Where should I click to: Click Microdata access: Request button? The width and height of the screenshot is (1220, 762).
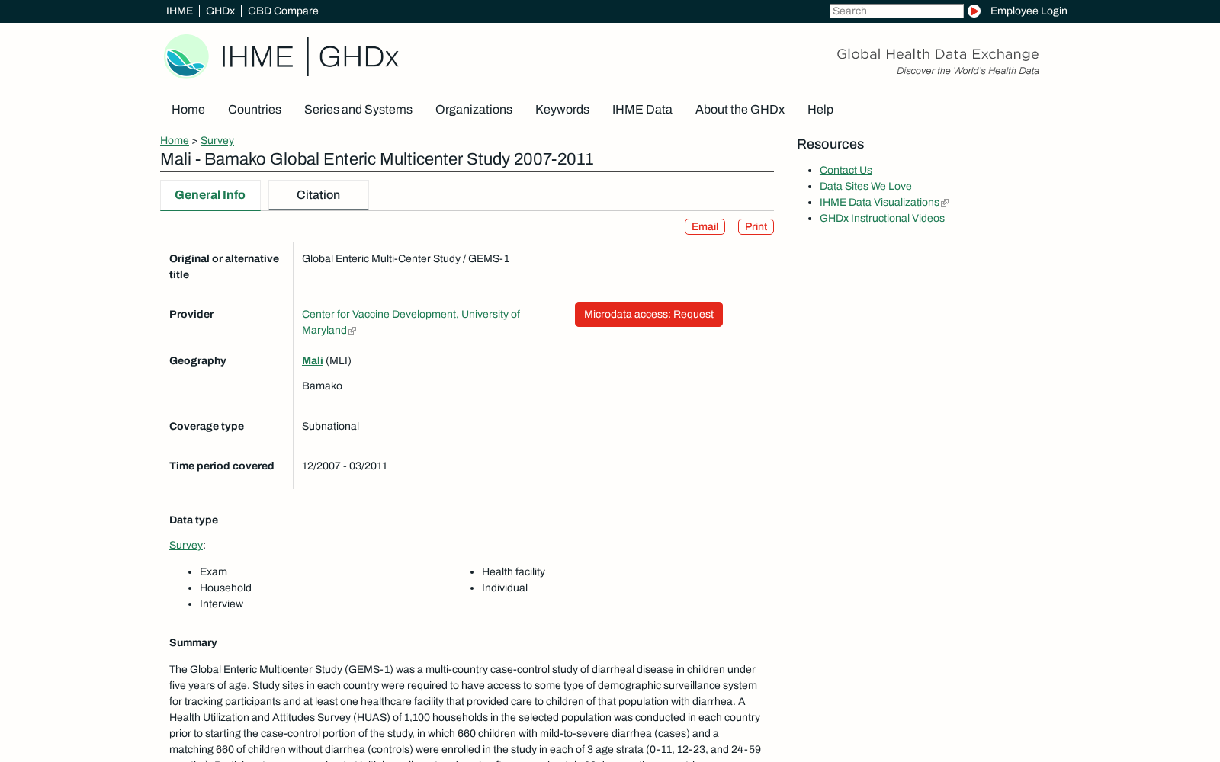pyautogui.click(x=649, y=314)
